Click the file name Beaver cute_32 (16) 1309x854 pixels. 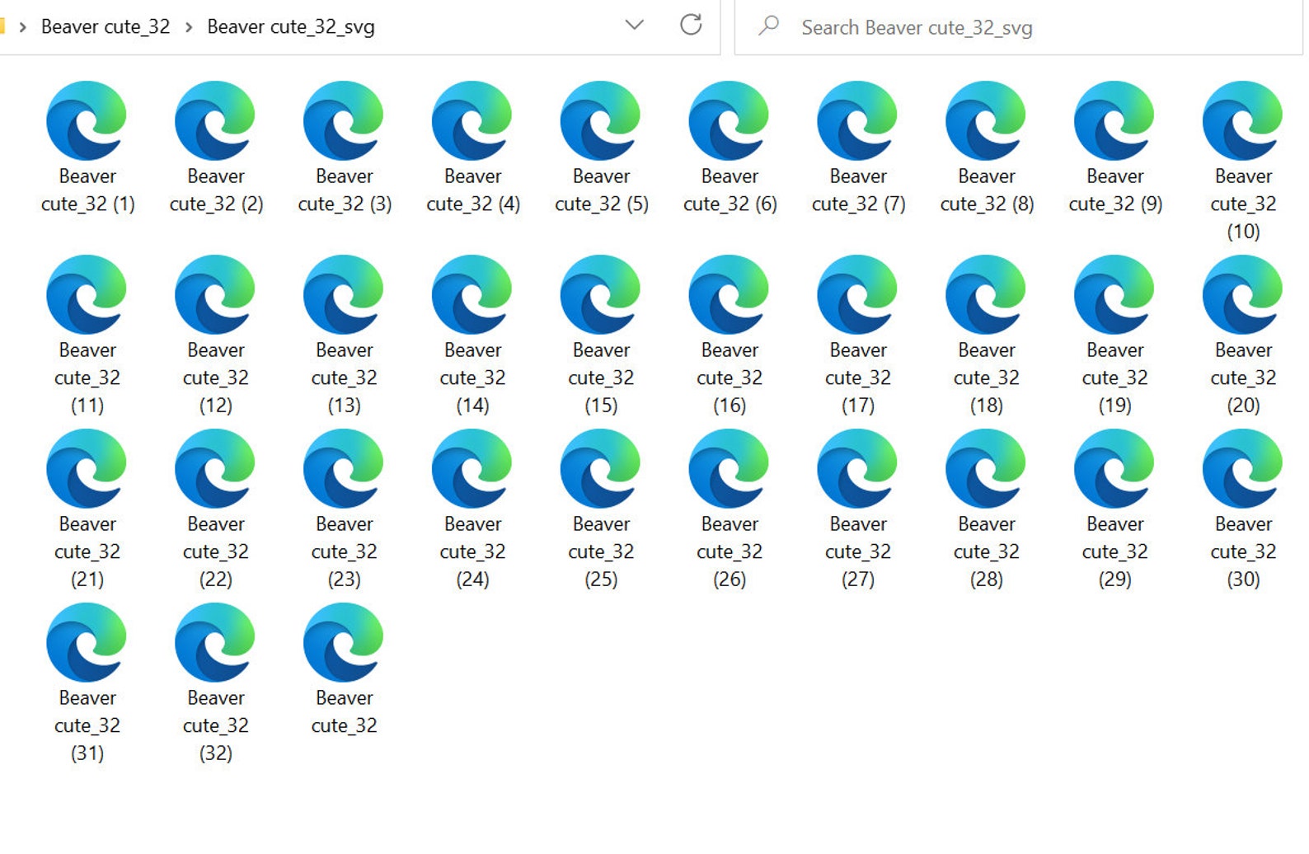point(730,378)
